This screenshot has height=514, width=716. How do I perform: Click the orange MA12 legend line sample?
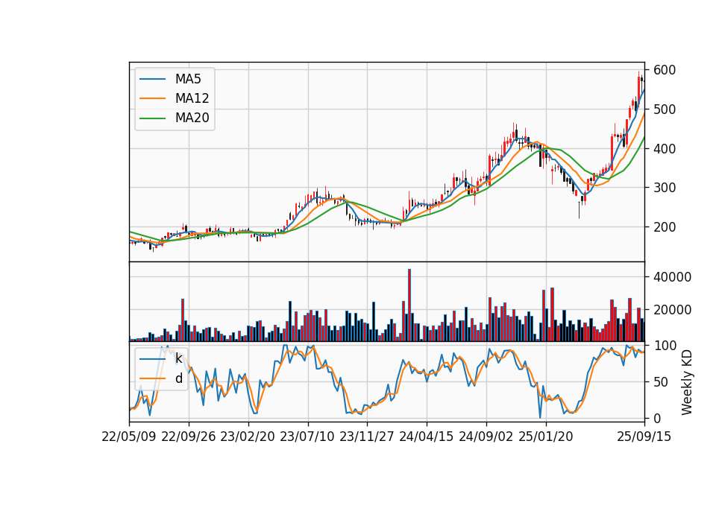152,98
